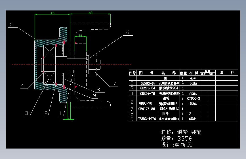Viewport: 246px width, 159px height.
Task: Click item number '5' in the parts table
Action: click(132, 98)
